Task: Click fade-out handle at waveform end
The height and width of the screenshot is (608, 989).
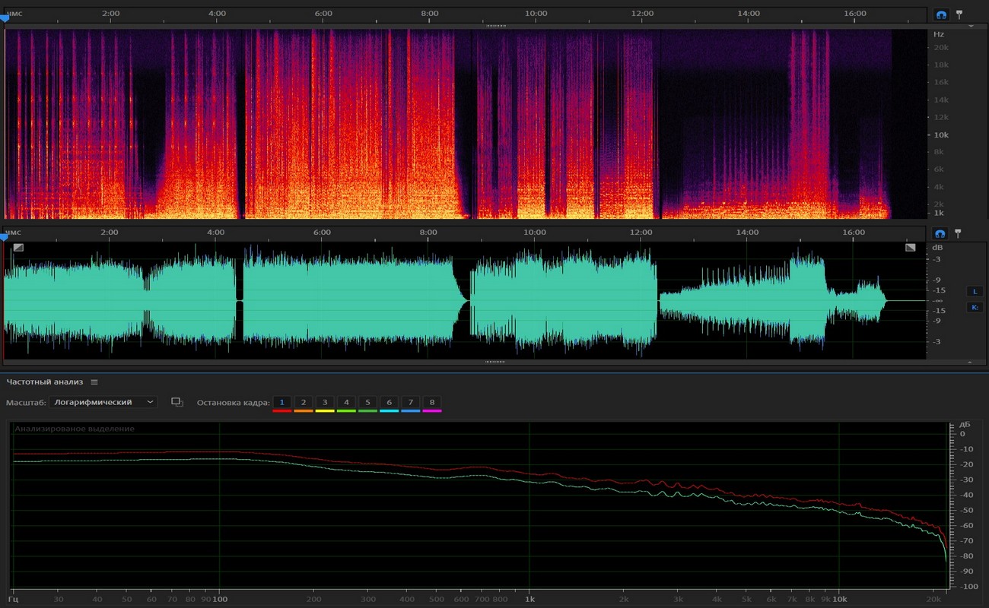Action: (x=911, y=247)
